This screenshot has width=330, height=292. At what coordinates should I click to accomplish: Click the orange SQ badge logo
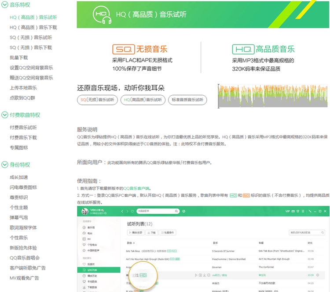(x=124, y=49)
